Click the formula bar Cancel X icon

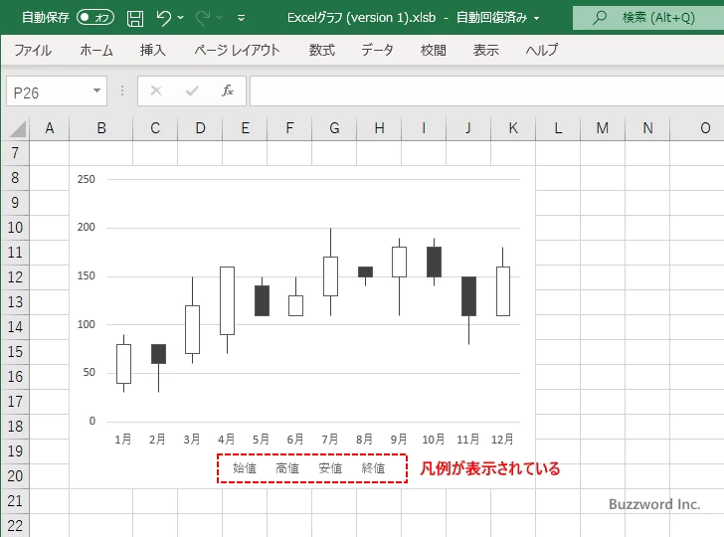point(156,90)
